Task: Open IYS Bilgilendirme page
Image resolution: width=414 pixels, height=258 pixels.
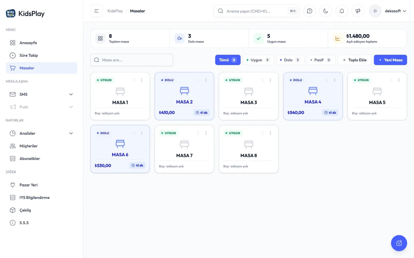Action: pyautogui.click(x=41, y=198)
